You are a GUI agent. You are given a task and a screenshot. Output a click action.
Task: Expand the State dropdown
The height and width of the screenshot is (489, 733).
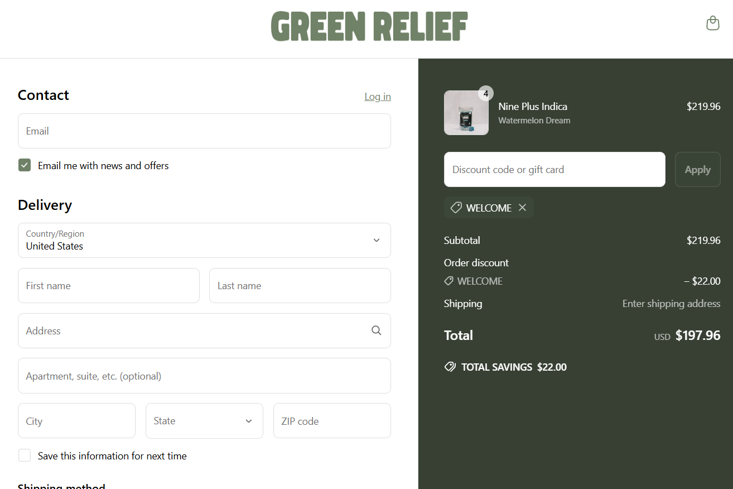point(204,421)
